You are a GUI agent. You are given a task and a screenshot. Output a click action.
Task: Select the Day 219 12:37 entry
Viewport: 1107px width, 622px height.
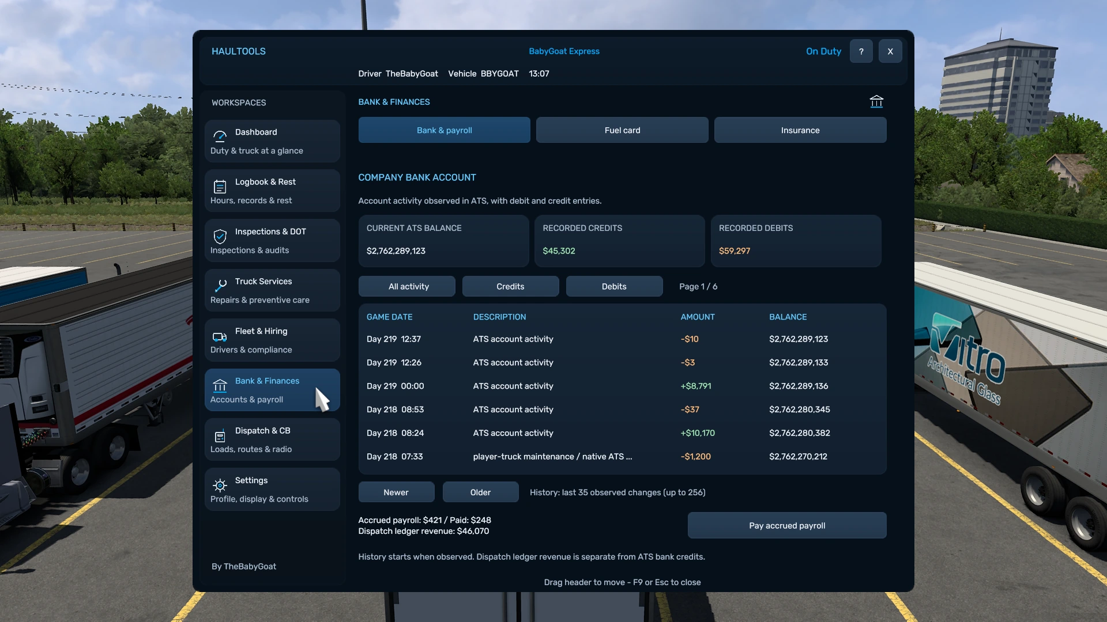(622, 339)
